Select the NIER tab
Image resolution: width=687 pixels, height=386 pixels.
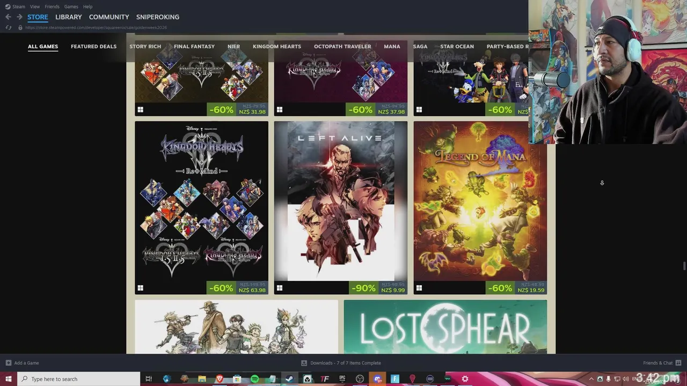click(x=233, y=47)
